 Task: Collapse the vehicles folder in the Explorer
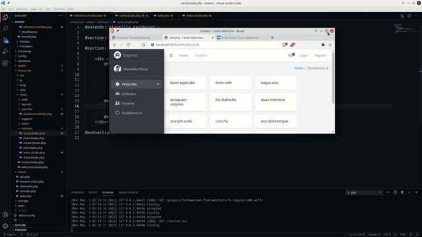(x=26, y=128)
